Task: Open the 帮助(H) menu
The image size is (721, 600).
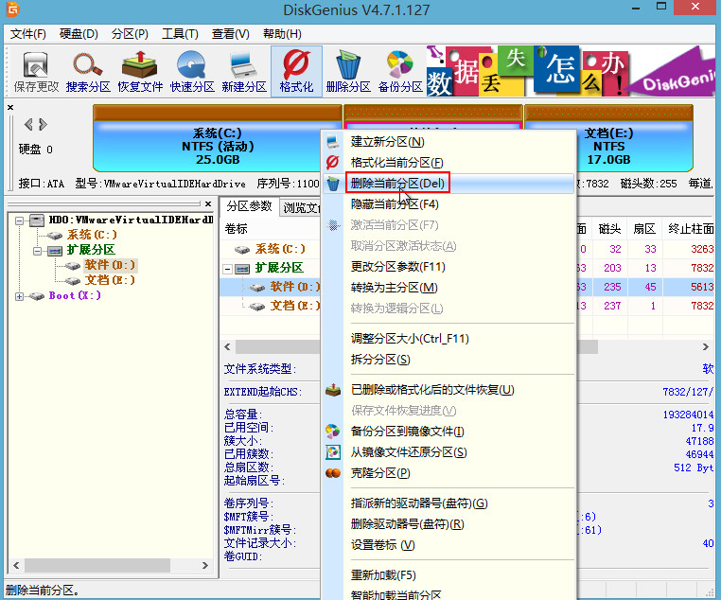Action: click(282, 34)
